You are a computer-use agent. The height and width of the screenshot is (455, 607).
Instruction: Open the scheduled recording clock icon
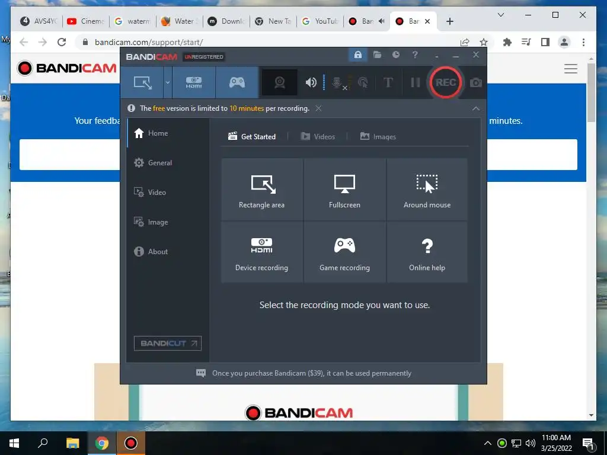pos(395,55)
